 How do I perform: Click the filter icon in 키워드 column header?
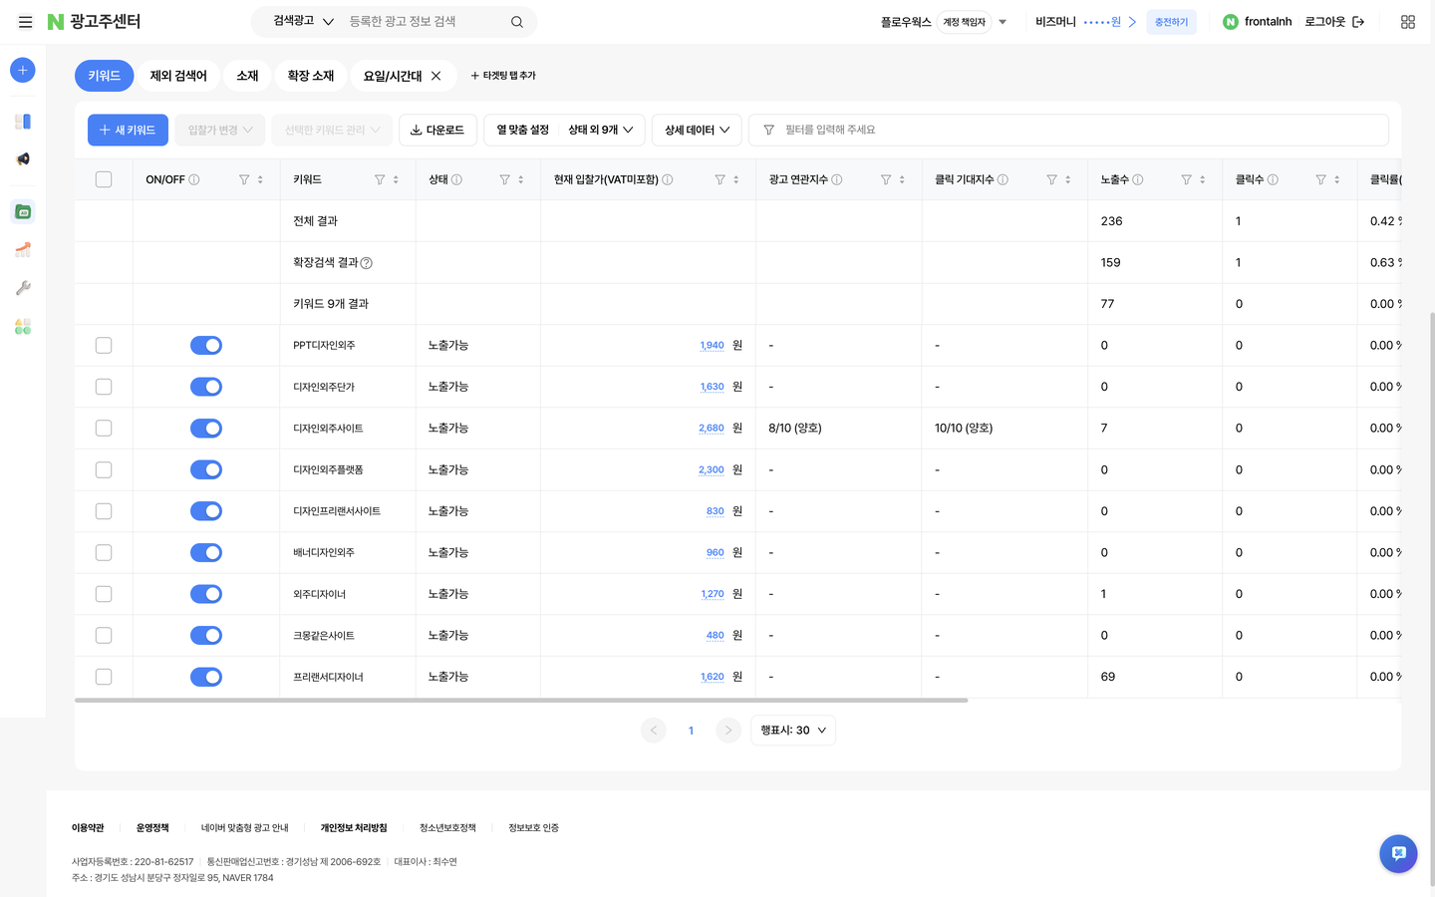pyautogui.click(x=380, y=180)
